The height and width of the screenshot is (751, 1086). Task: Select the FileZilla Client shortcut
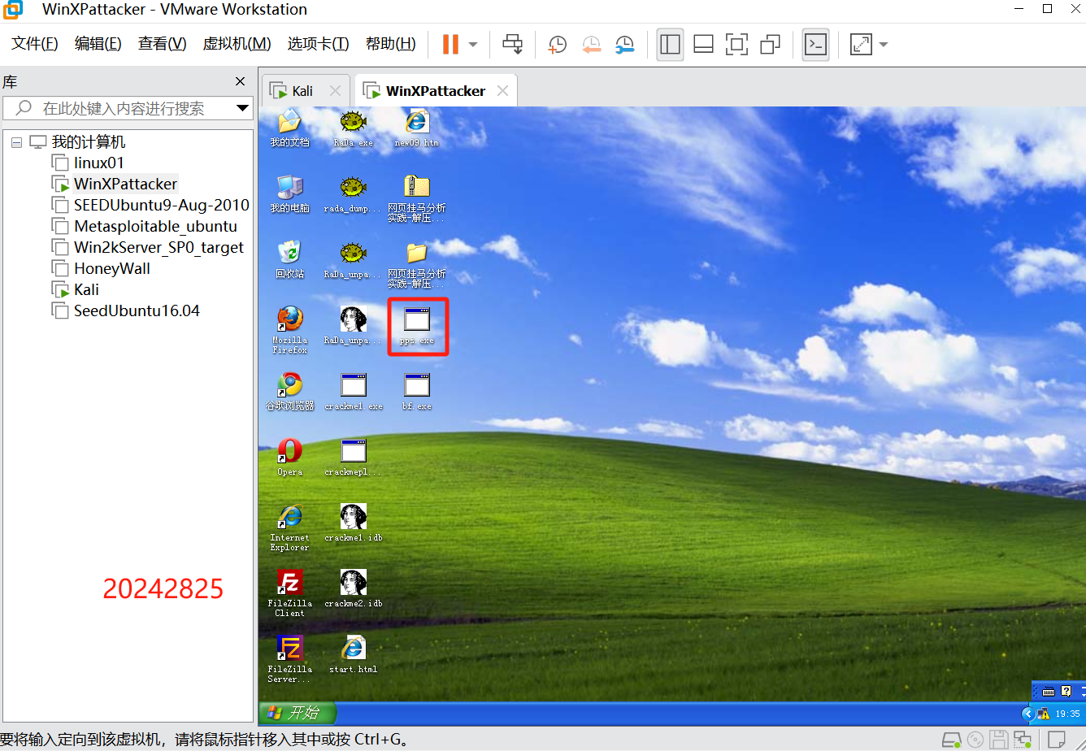click(x=289, y=593)
